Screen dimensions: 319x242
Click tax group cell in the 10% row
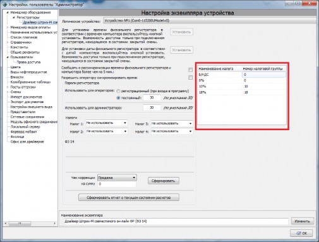(263, 87)
